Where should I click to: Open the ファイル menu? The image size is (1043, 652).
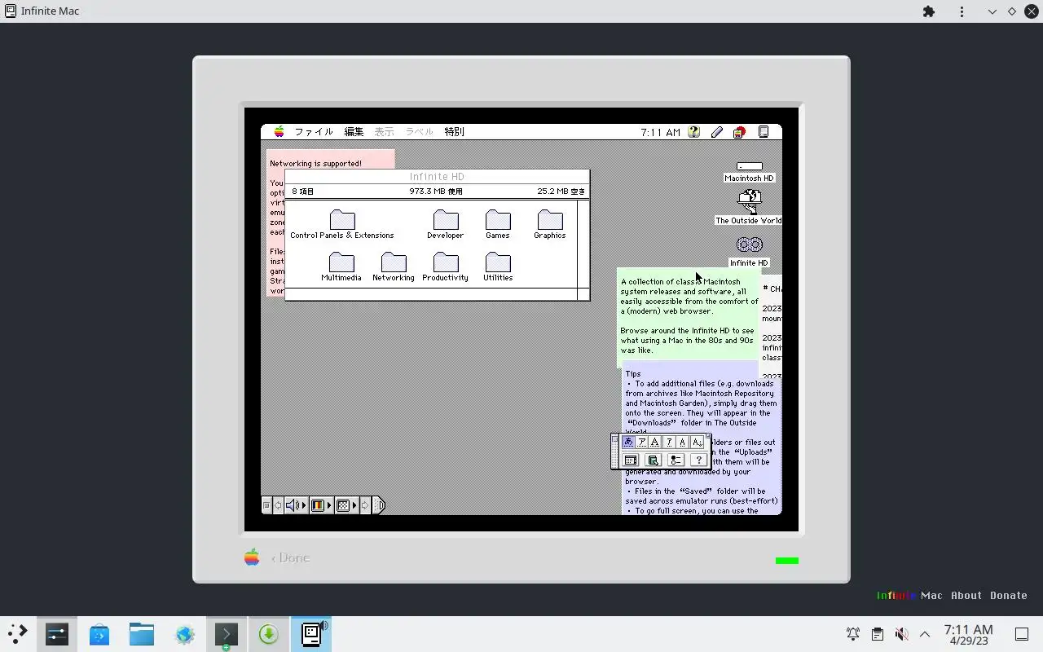coord(314,132)
